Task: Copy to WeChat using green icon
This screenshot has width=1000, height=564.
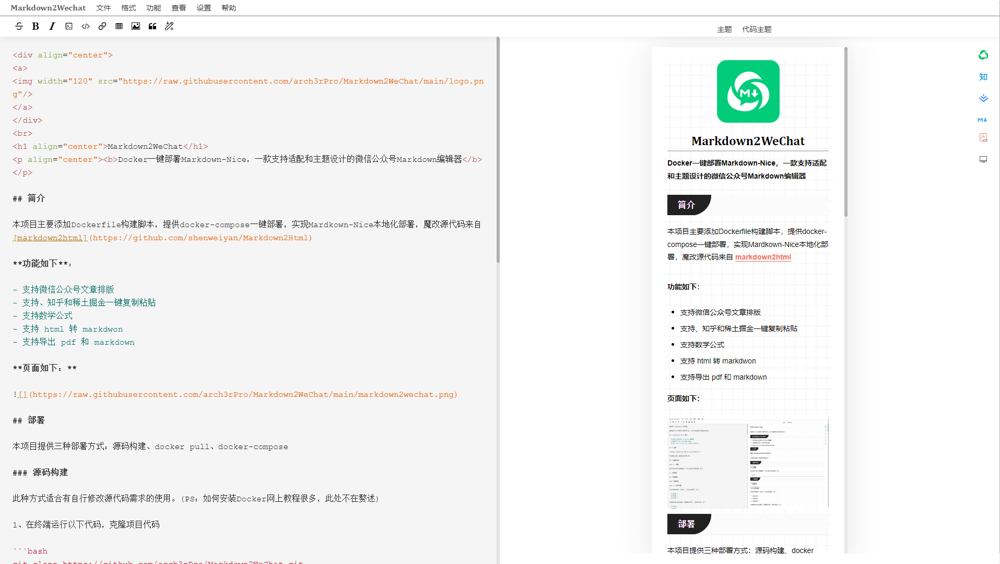Action: pos(983,55)
